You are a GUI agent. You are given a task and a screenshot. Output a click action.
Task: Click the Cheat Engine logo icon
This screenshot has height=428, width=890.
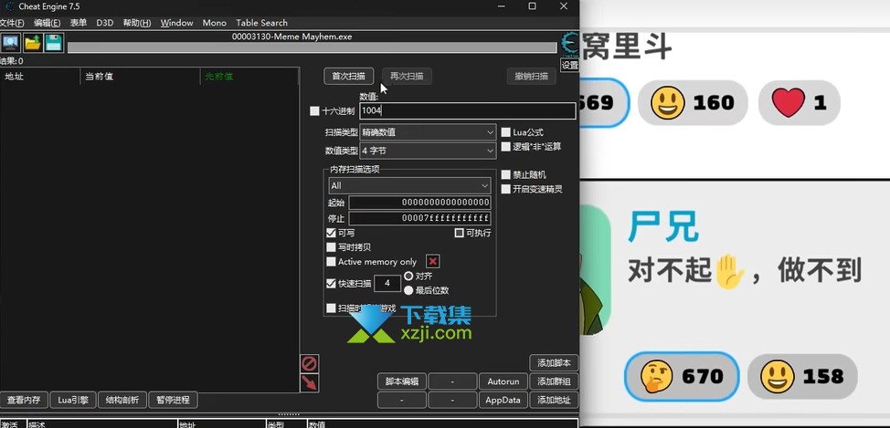point(569,44)
